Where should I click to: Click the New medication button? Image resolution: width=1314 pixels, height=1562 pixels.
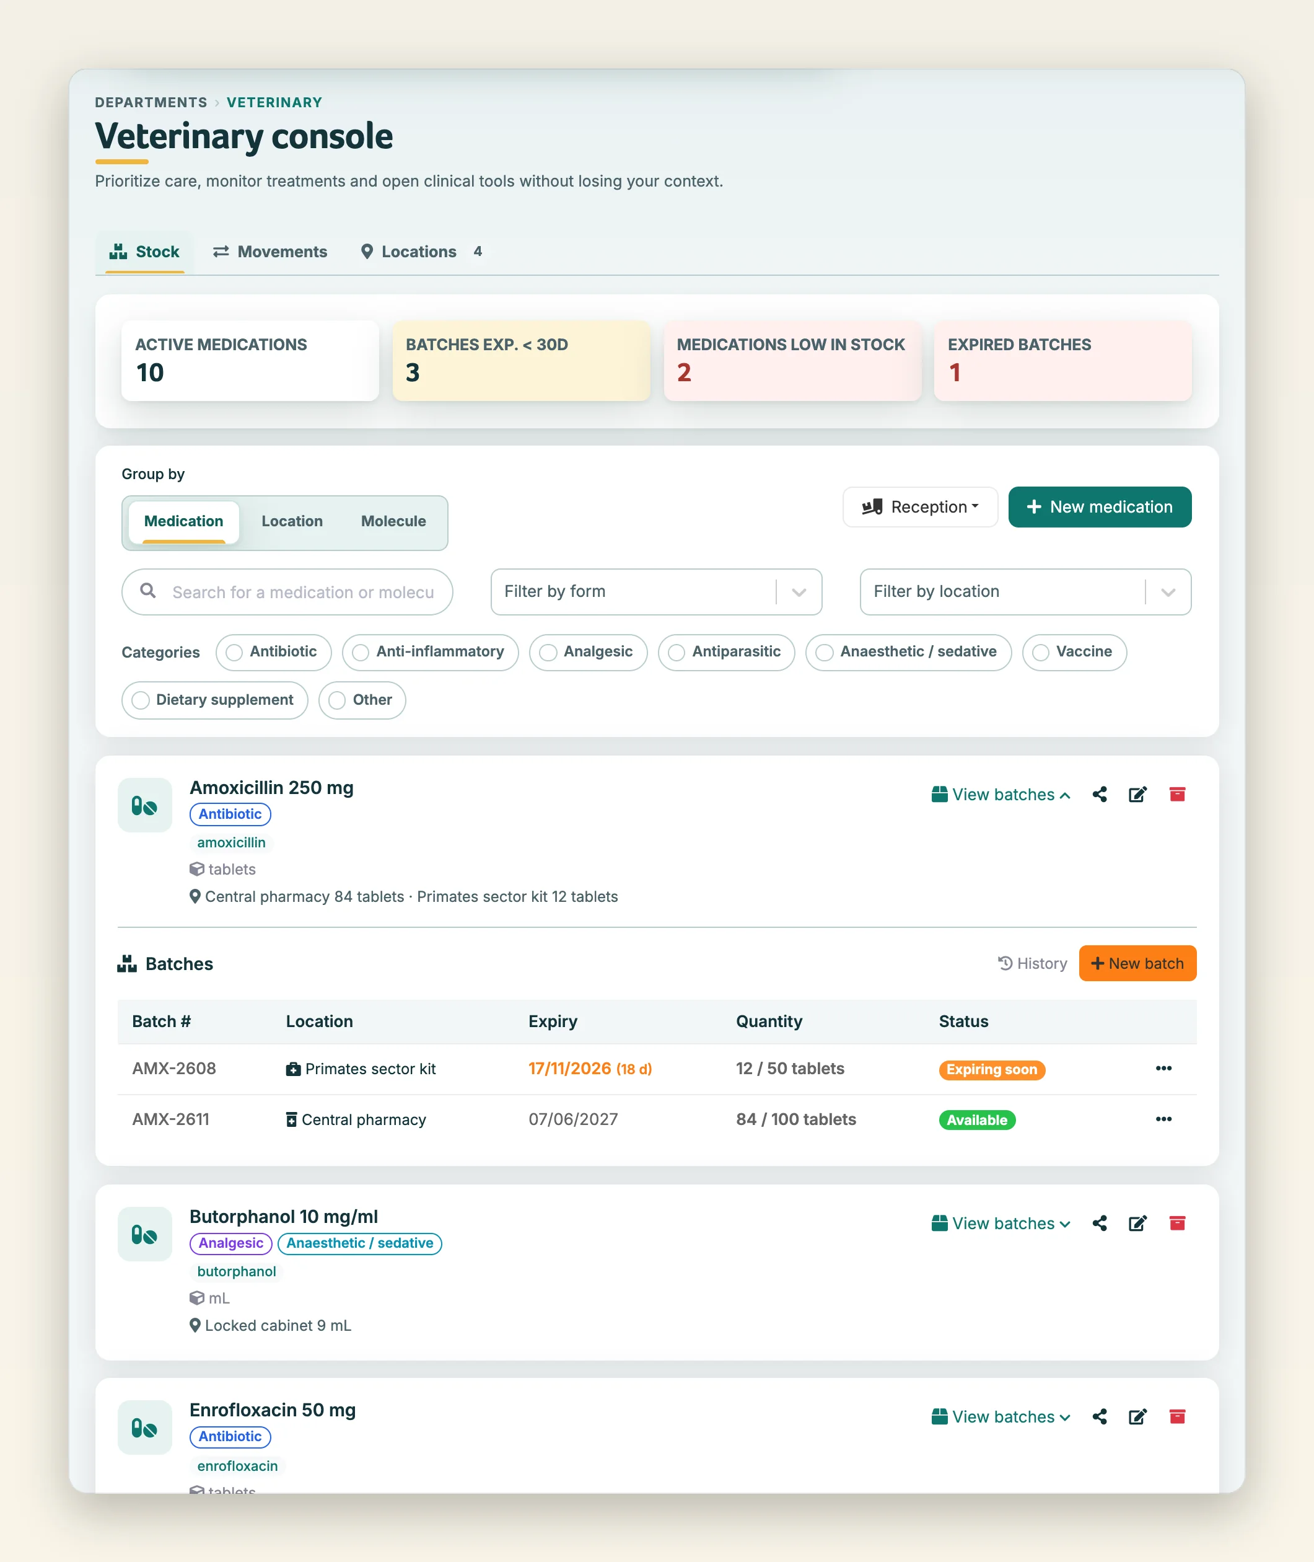point(1100,507)
